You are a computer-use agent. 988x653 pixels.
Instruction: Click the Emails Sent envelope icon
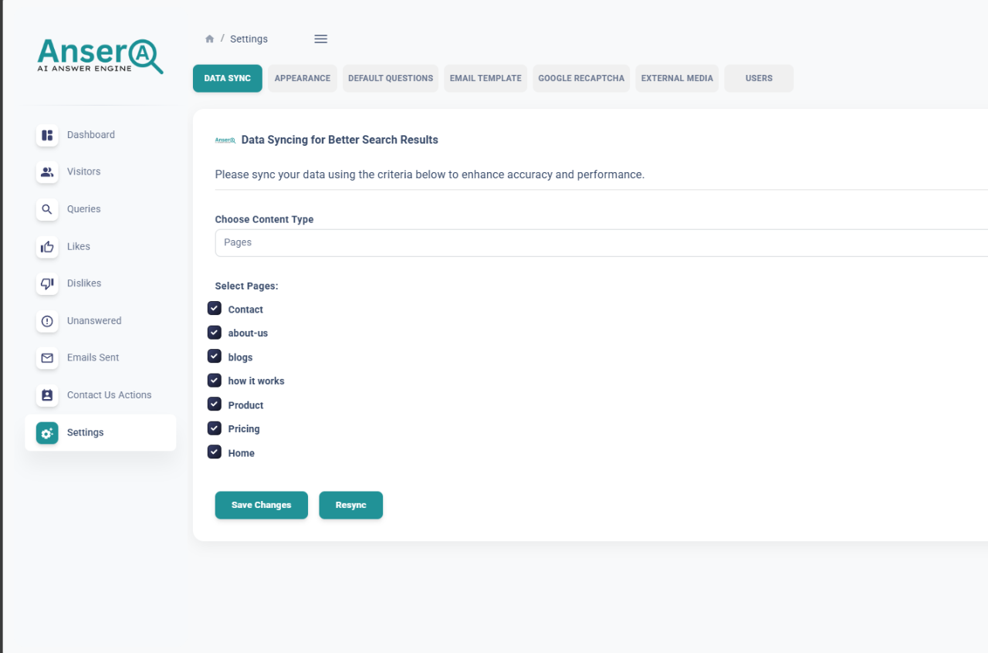[x=47, y=358]
